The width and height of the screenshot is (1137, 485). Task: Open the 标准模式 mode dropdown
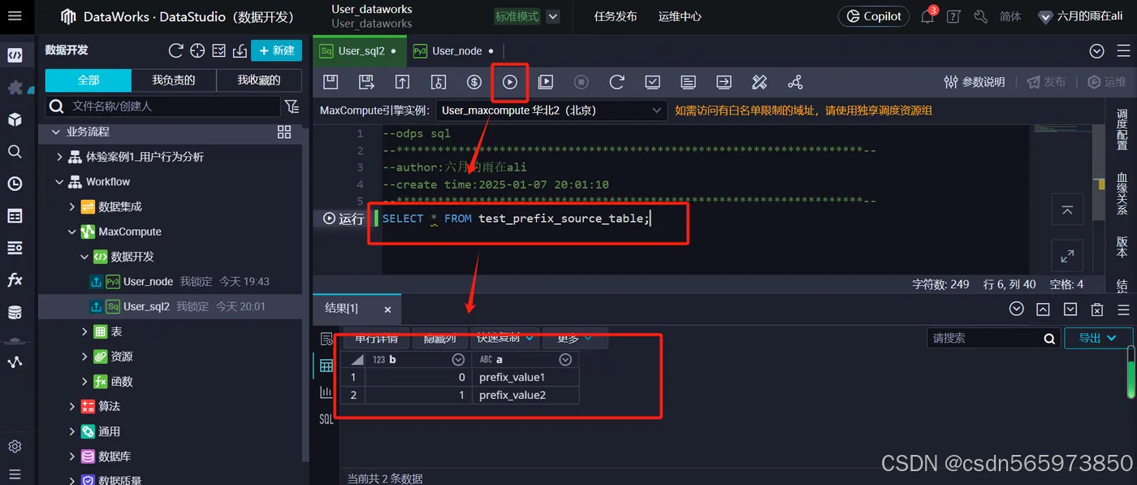[x=553, y=16]
